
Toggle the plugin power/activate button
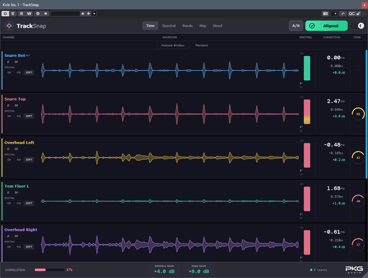click(x=5, y=14)
